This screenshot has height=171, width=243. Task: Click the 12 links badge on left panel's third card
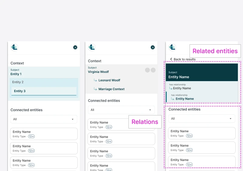pos(32,165)
